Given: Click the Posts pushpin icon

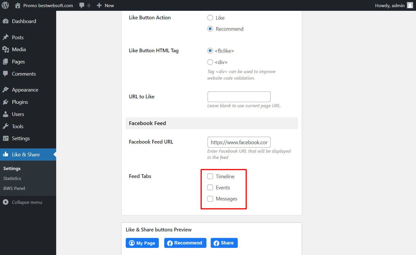Looking at the screenshot, I should tap(6, 38).
